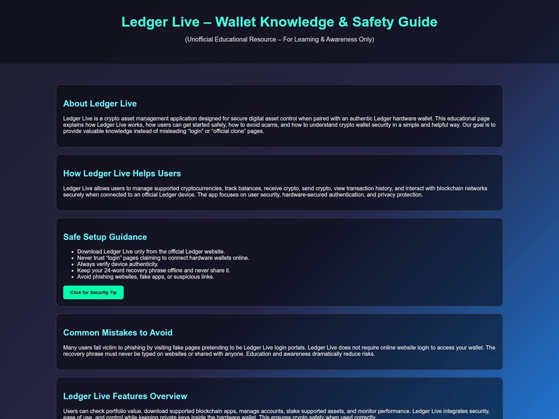
Task: Click the bullet 'Always verify device authenticity.'
Action: [x=118, y=264]
